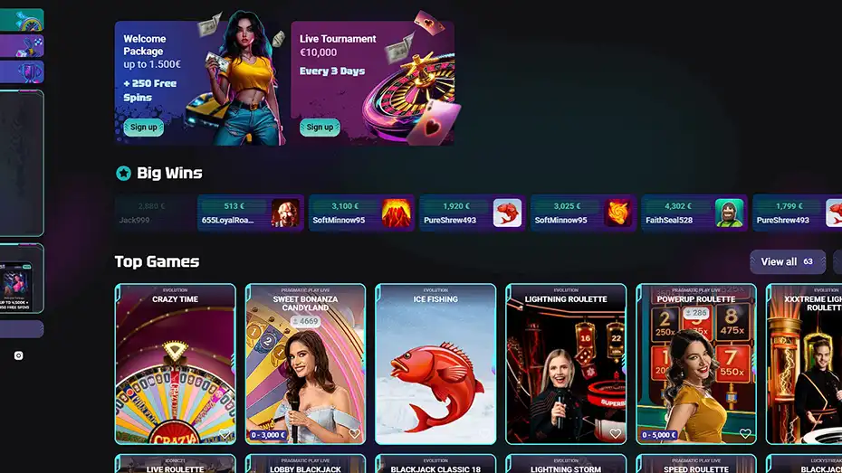
Task: Favorite PowerUp Roulette with heart icon
Action: [x=745, y=433]
